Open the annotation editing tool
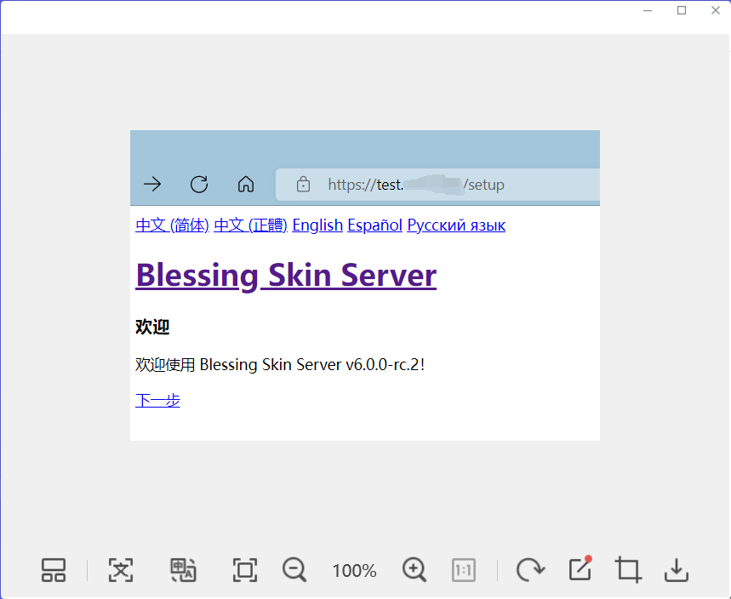Image resolution: width=731 pixels, height=599 pixels. (579, 570)
